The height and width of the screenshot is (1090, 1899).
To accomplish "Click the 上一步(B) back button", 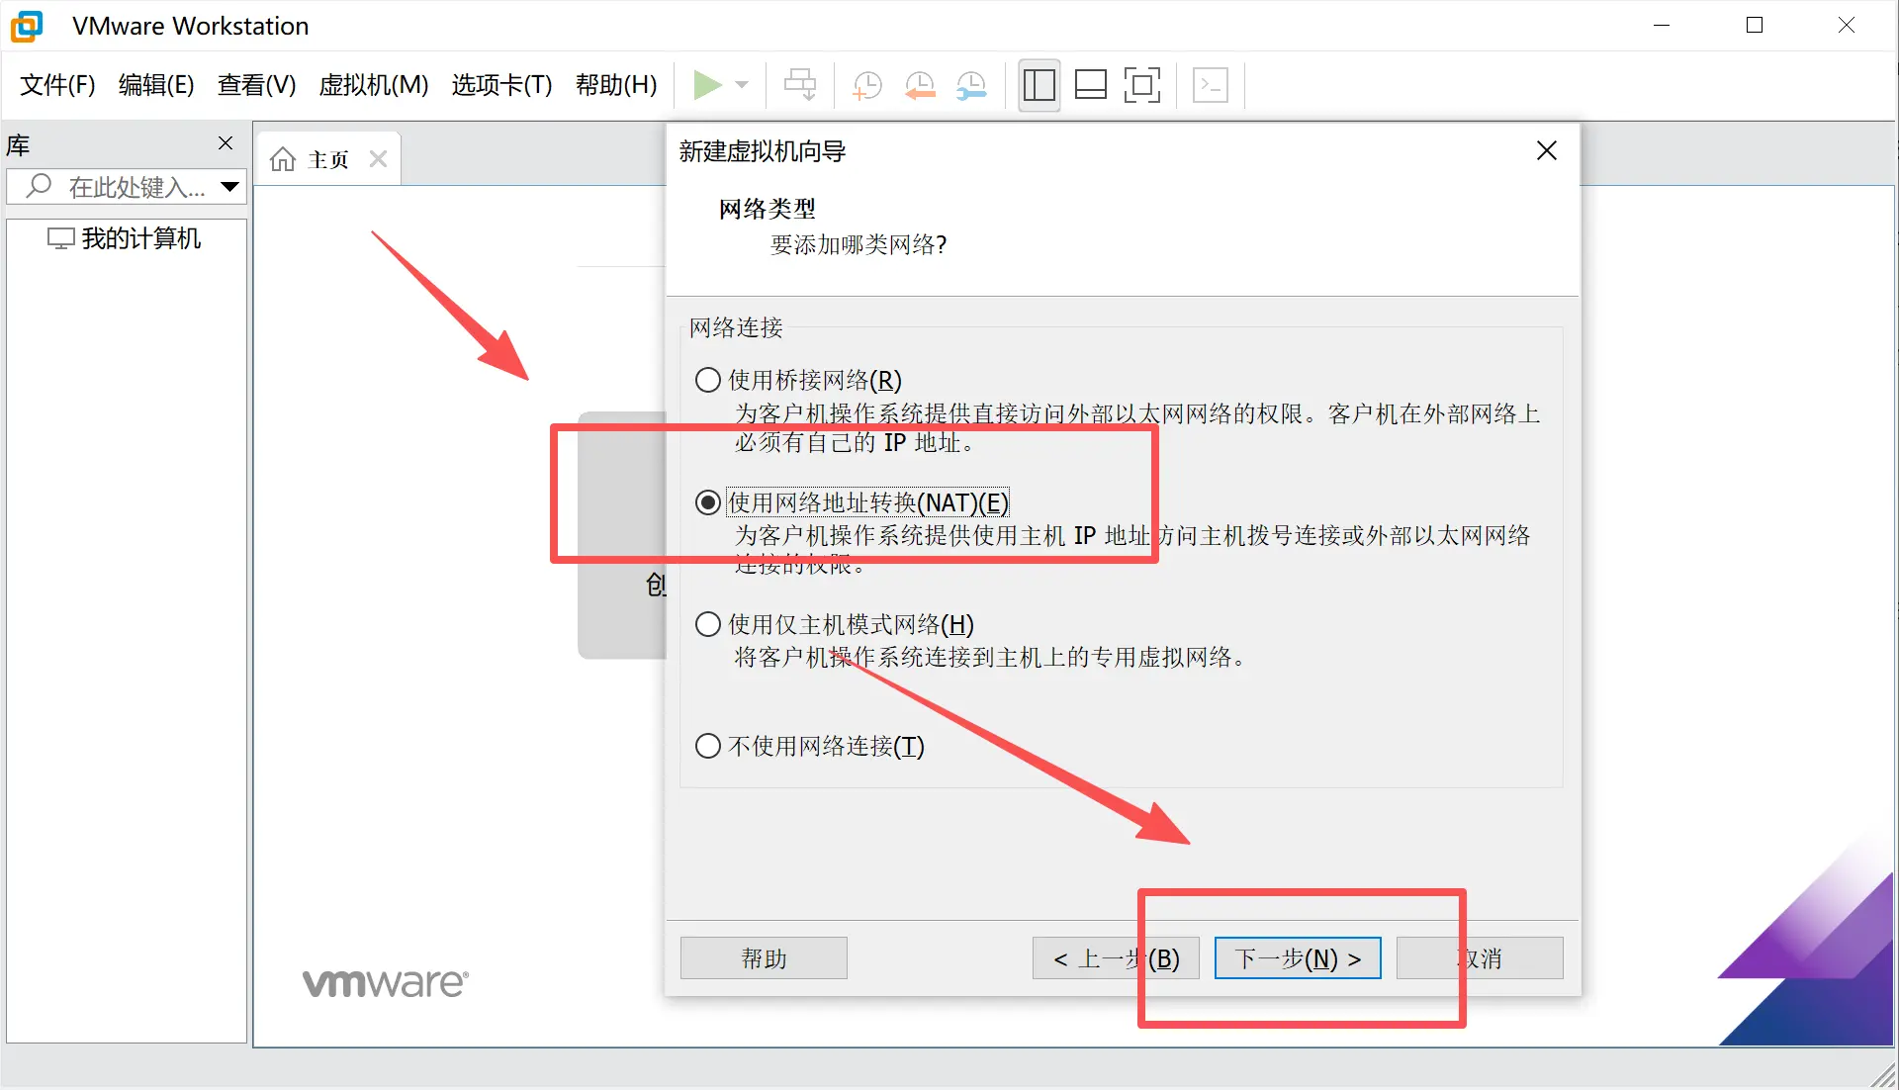I will [1116, 958].
